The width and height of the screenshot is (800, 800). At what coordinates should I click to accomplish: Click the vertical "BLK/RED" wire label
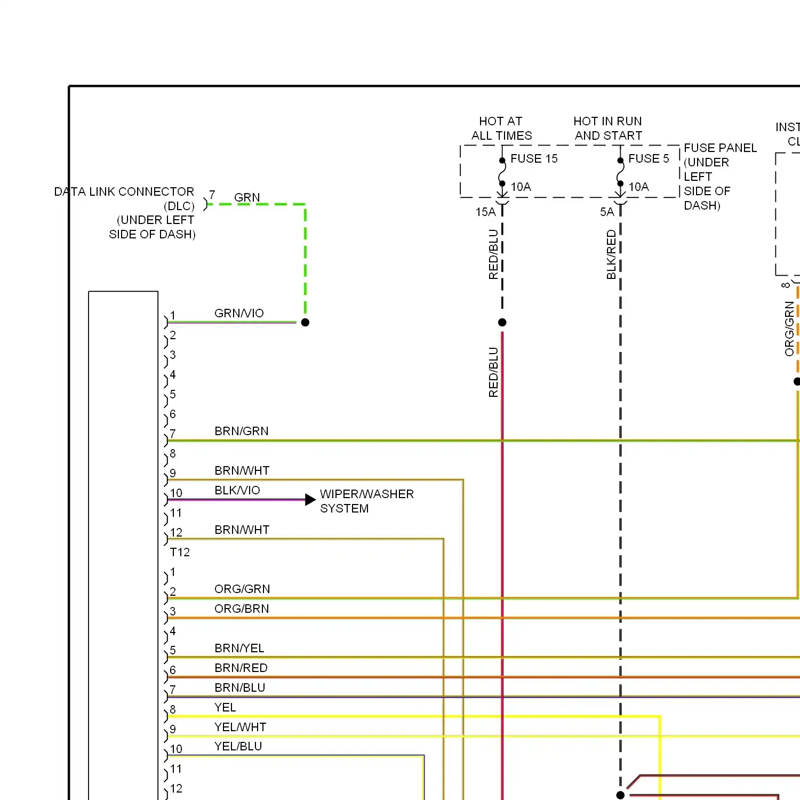point(611,254)
